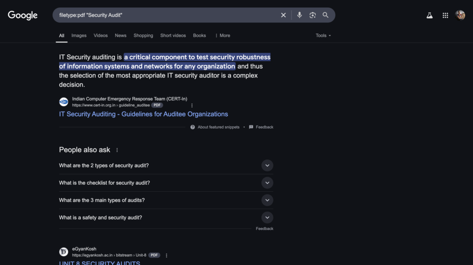Open search by image camera icon

(313, 15)
